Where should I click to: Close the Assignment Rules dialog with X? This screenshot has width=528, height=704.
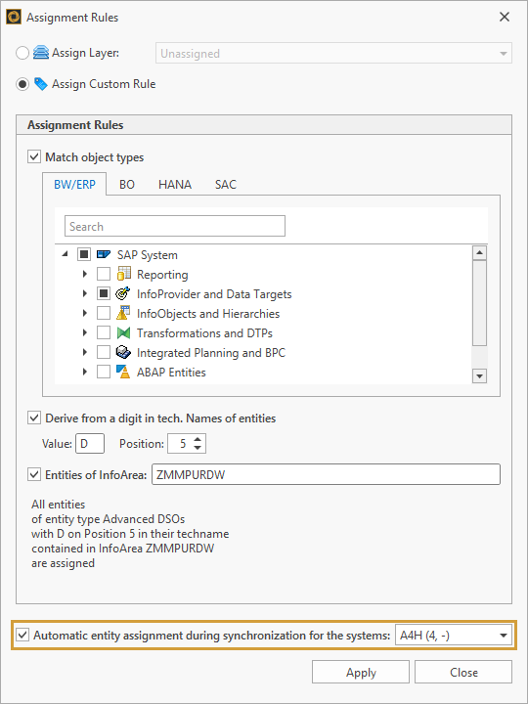coord(505,17)
